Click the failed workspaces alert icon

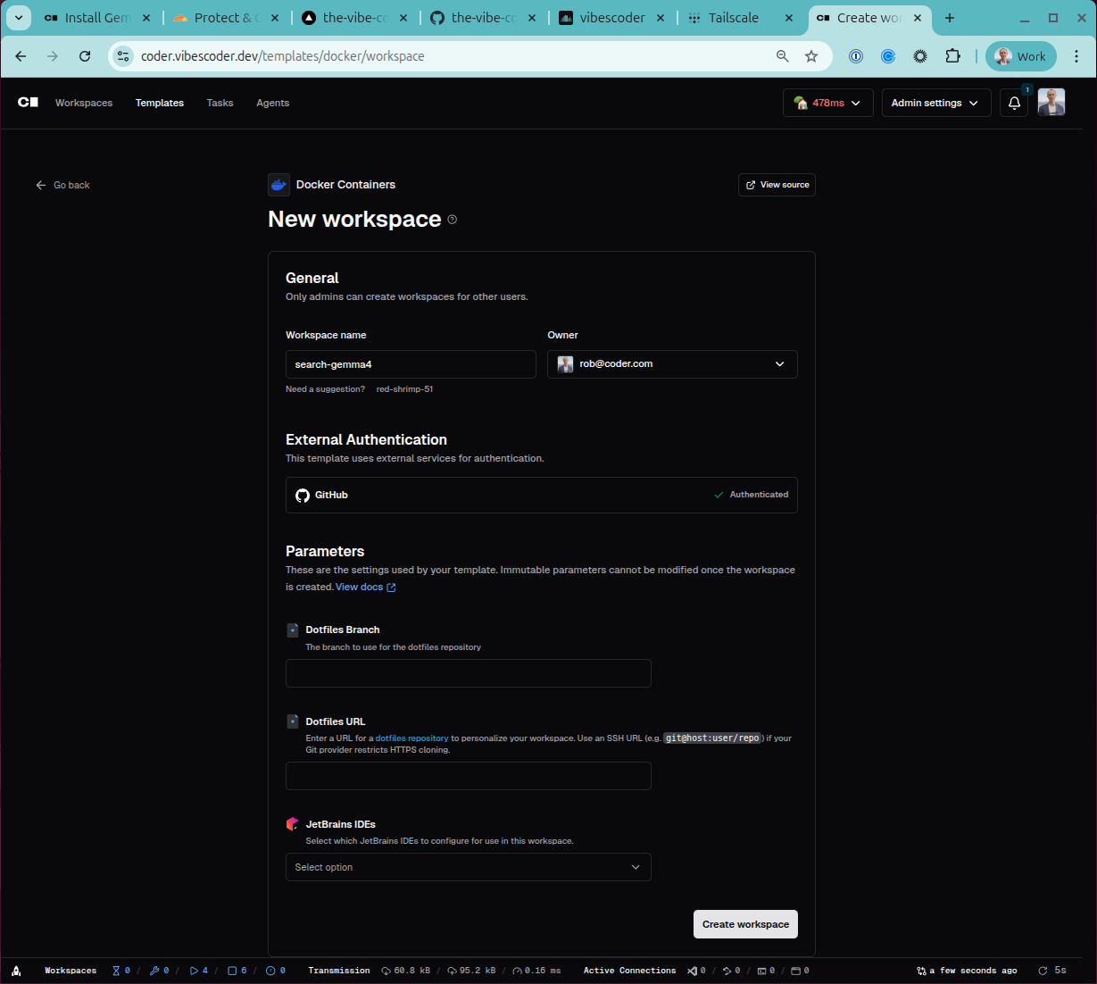pyautogui.click(x=270, y=971)
